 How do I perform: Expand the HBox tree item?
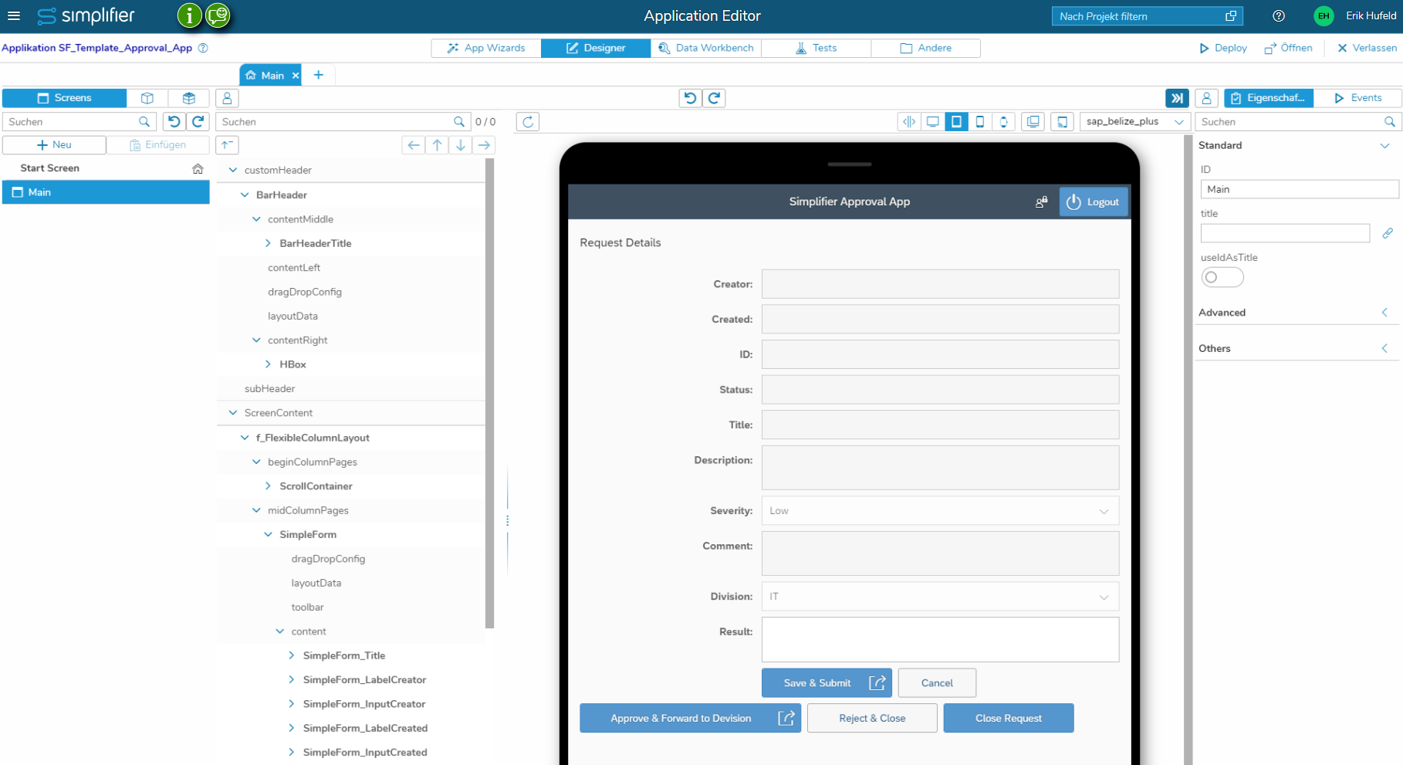click(268, 364)
